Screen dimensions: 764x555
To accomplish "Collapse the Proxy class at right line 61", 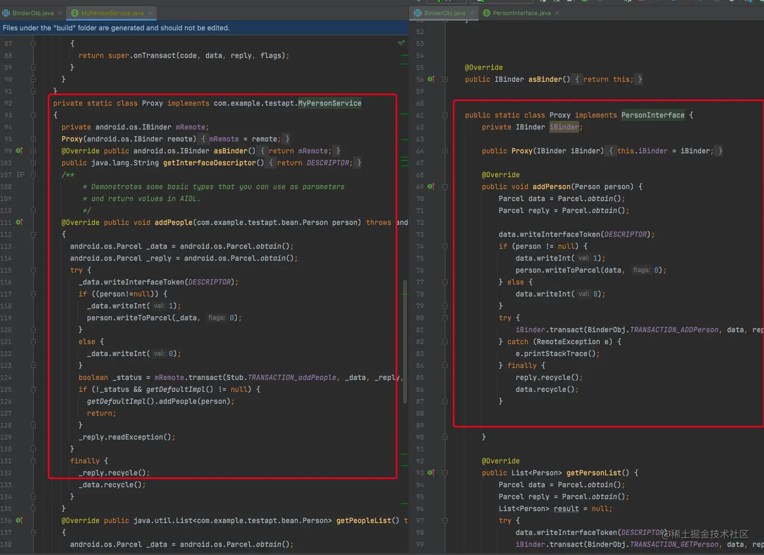I will pos(445,115).
